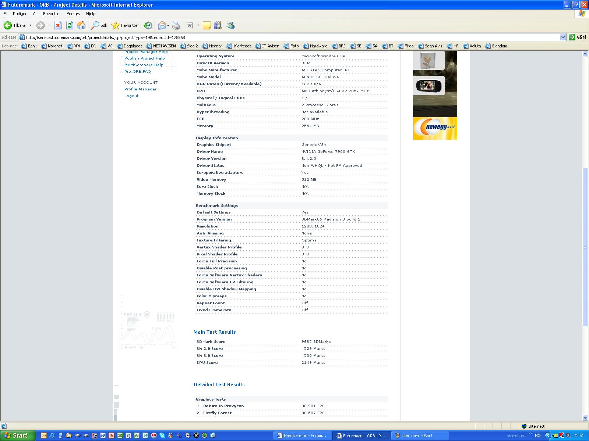Click the Logout link
Screen dimensions: 589x441
tap(131, 96)
